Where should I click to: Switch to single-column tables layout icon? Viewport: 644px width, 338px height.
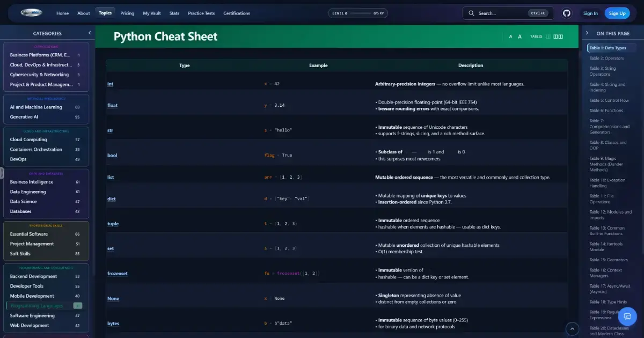(548, 36)
